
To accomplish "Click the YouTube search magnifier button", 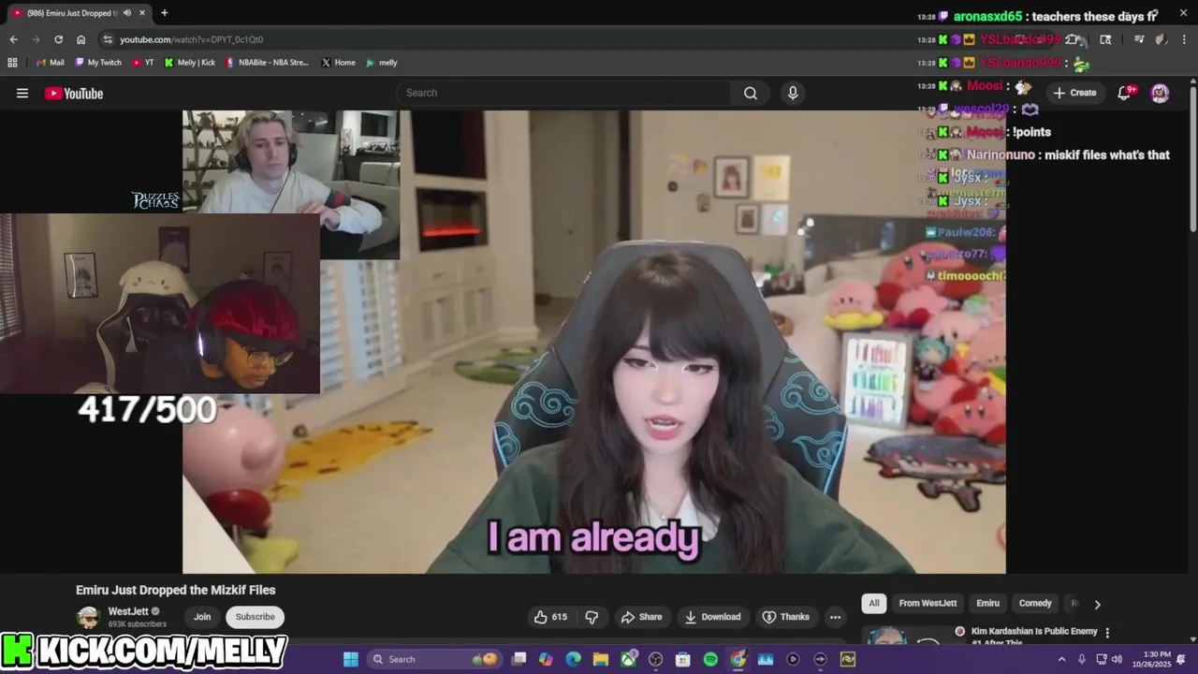I will 750,93.
